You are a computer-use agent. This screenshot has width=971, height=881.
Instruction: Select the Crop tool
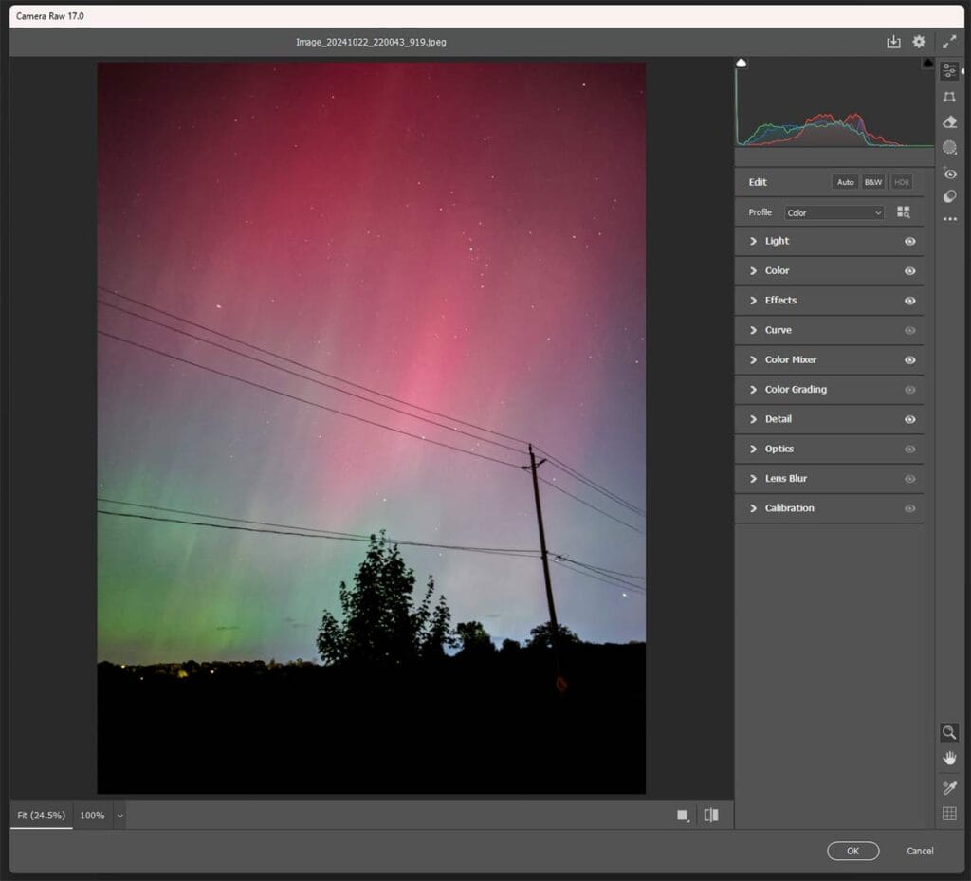point(949,96)
